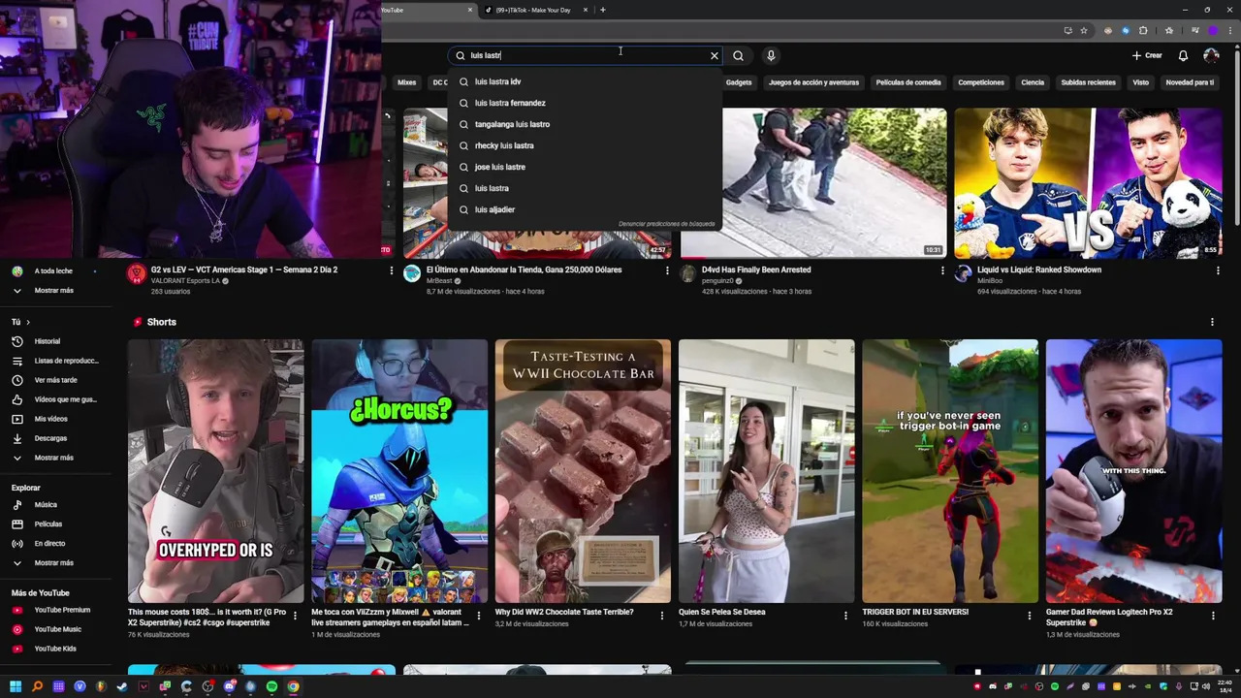Open the Liquid vs Liquid thumbnail
1241x698 pixels.
point(1088,182)
